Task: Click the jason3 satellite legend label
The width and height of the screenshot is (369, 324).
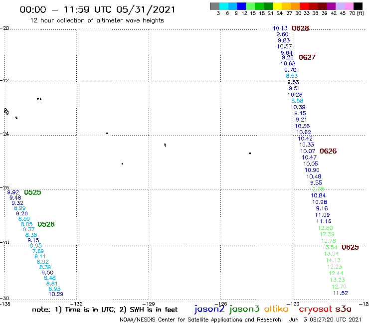Action: (x=244, y=309)
